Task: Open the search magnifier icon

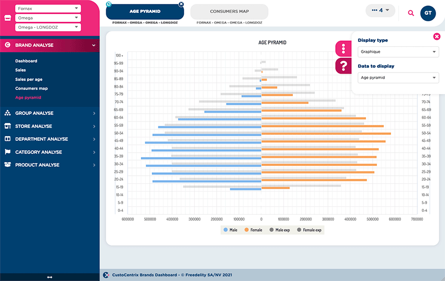Action: [411, 13]
